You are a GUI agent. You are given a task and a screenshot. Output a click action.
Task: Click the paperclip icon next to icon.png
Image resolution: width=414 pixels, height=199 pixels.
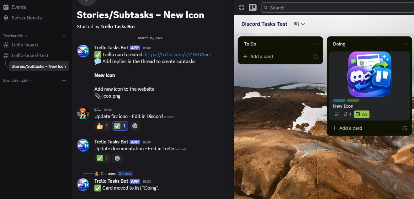point(97,96)
